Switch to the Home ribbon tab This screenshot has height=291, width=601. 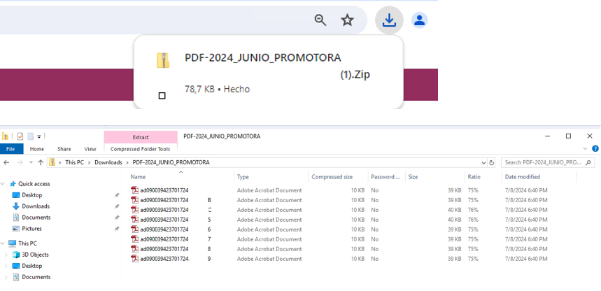37,149
